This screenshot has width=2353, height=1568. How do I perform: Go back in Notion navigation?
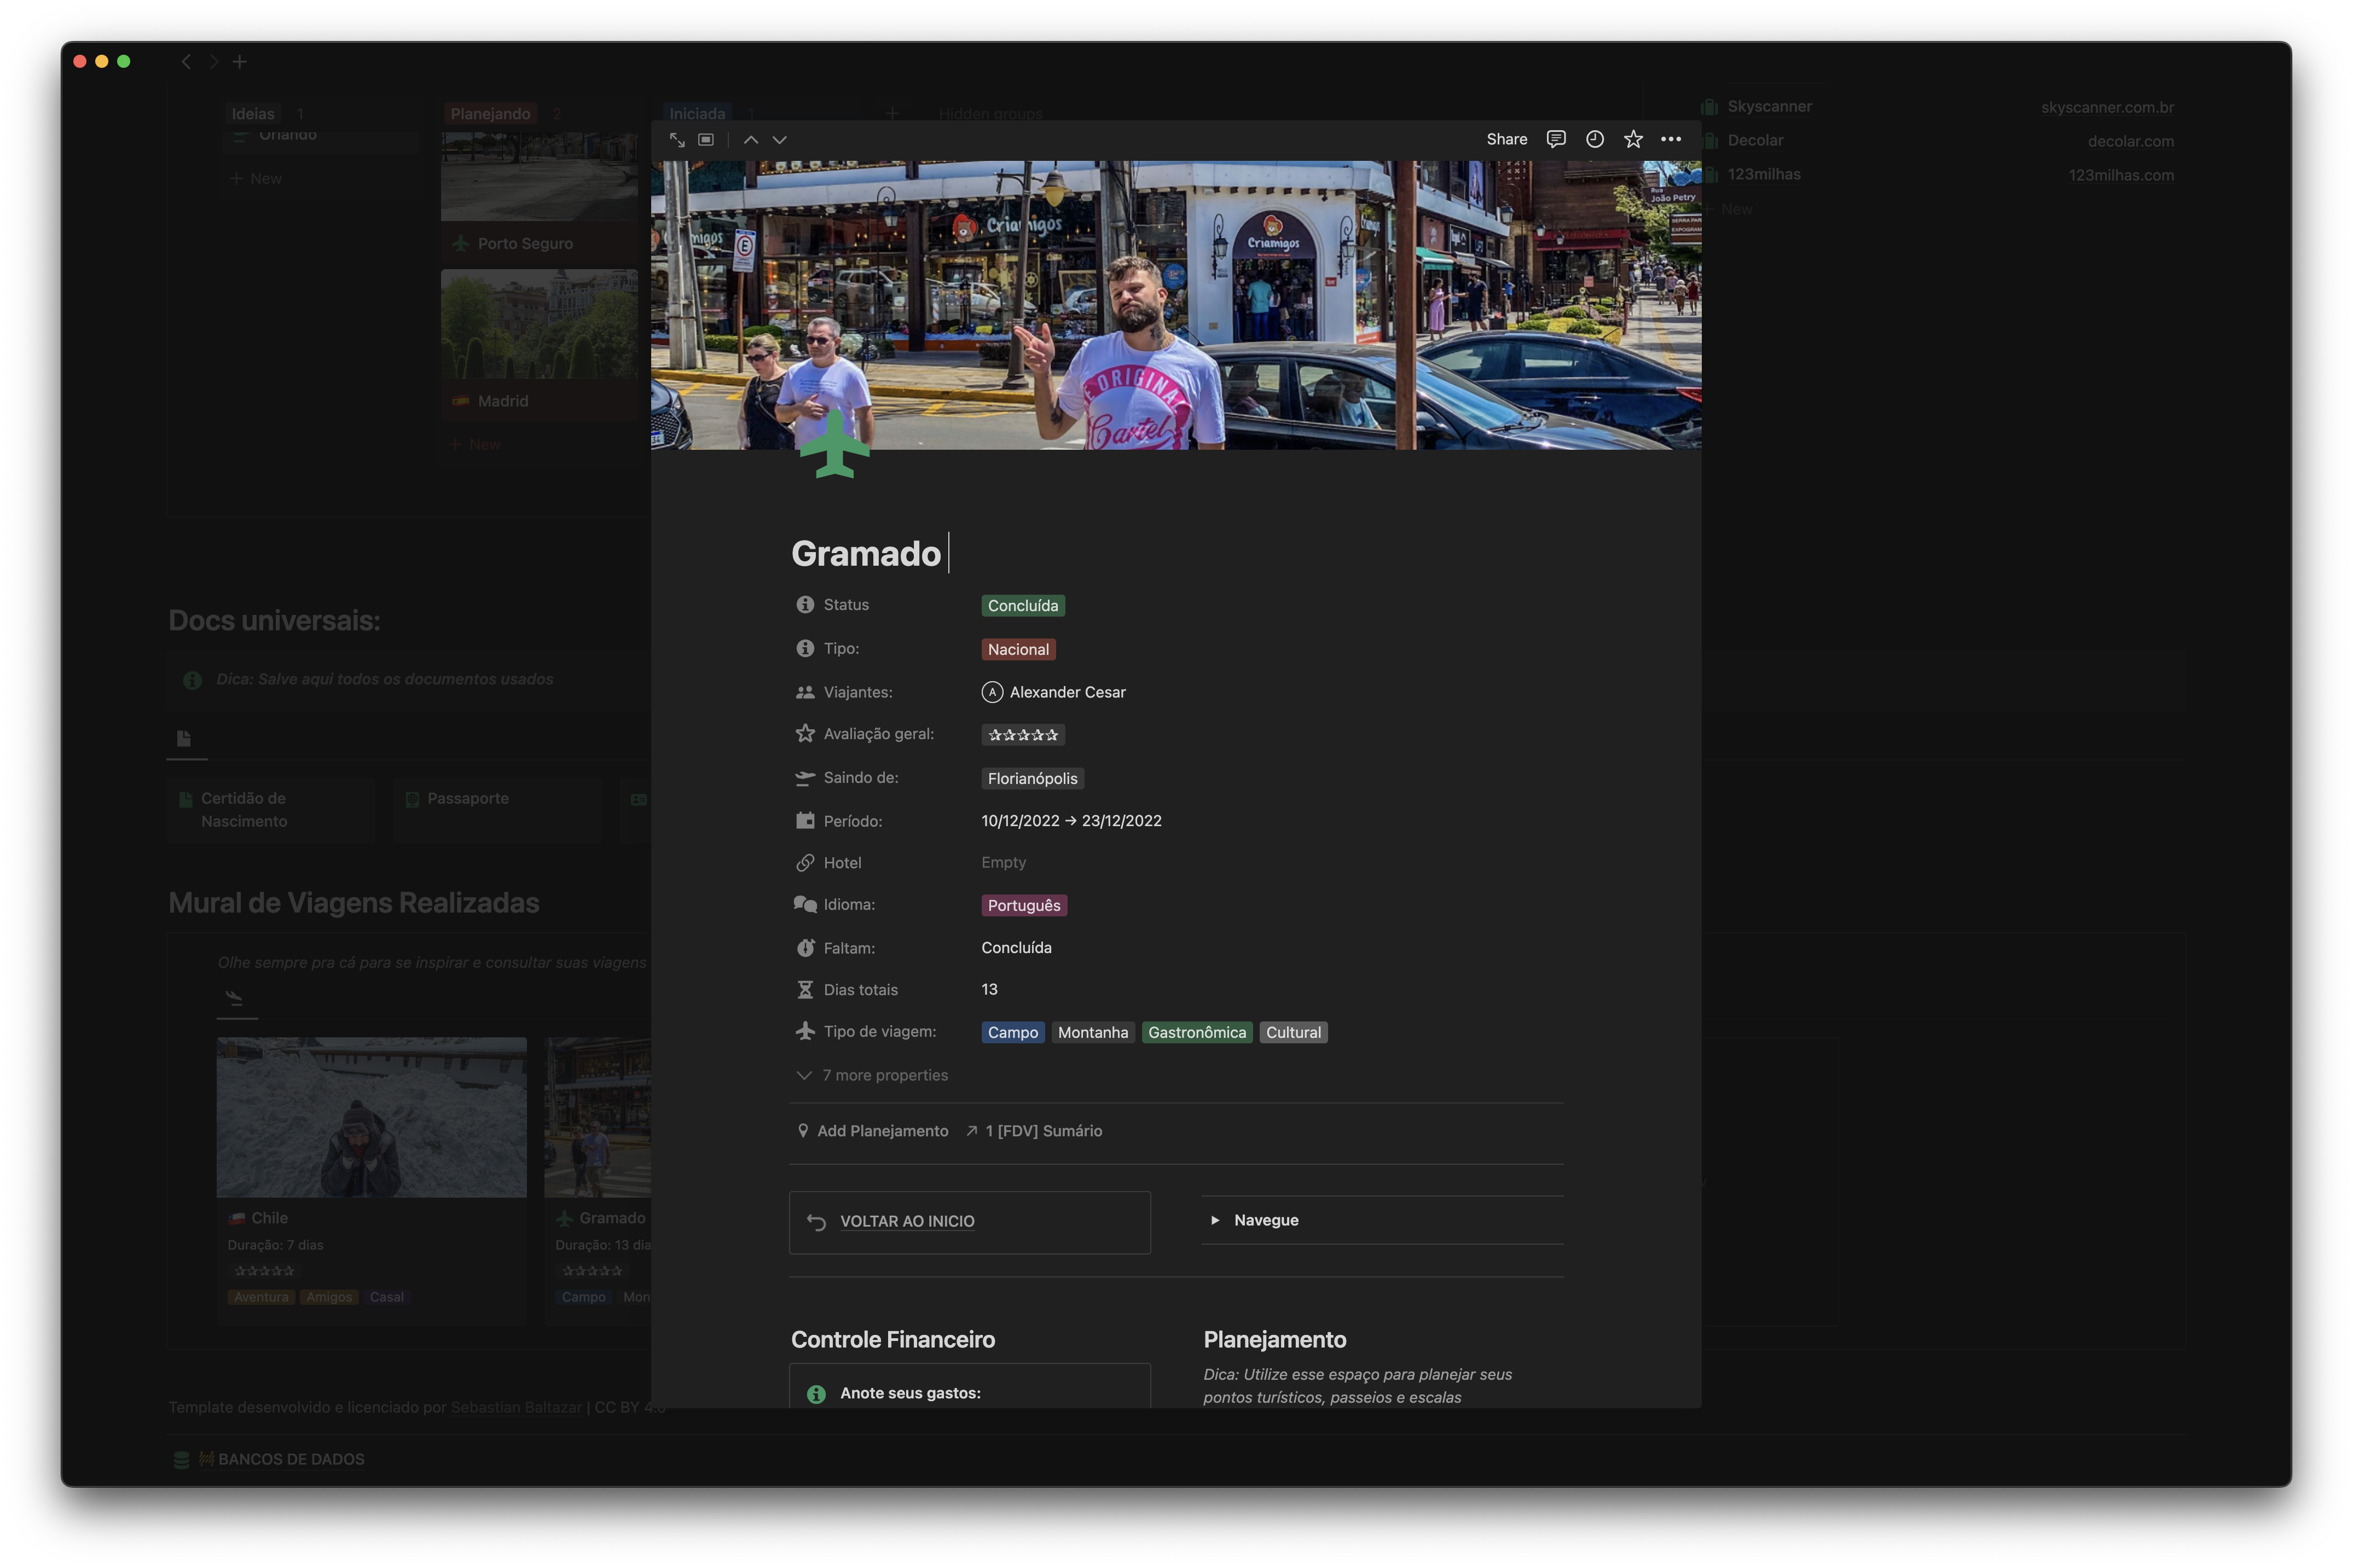[x=186, y=62]
